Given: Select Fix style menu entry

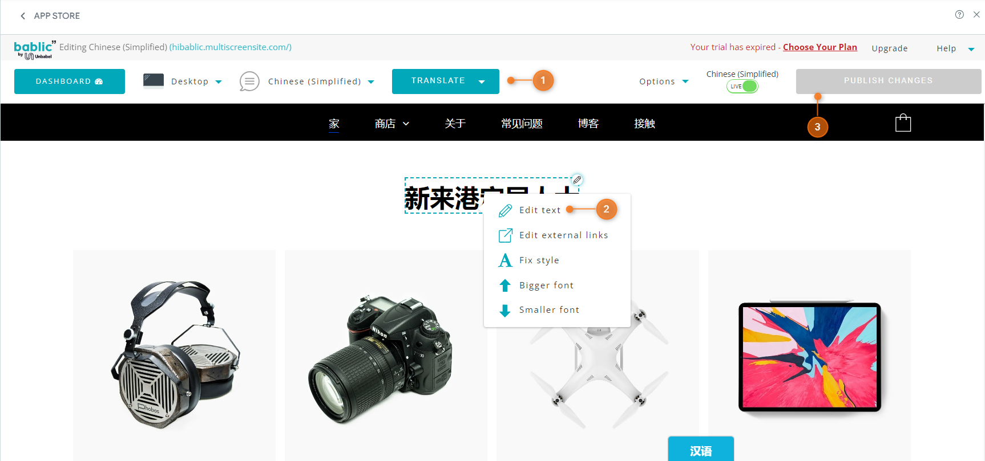Looking at the screenshot, I should [539, 260].
